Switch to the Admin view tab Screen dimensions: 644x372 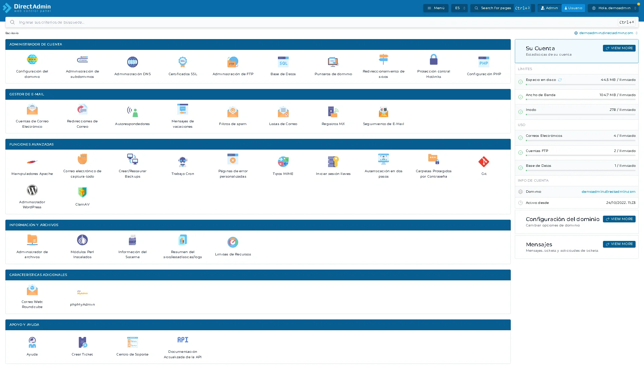[549, 8]
